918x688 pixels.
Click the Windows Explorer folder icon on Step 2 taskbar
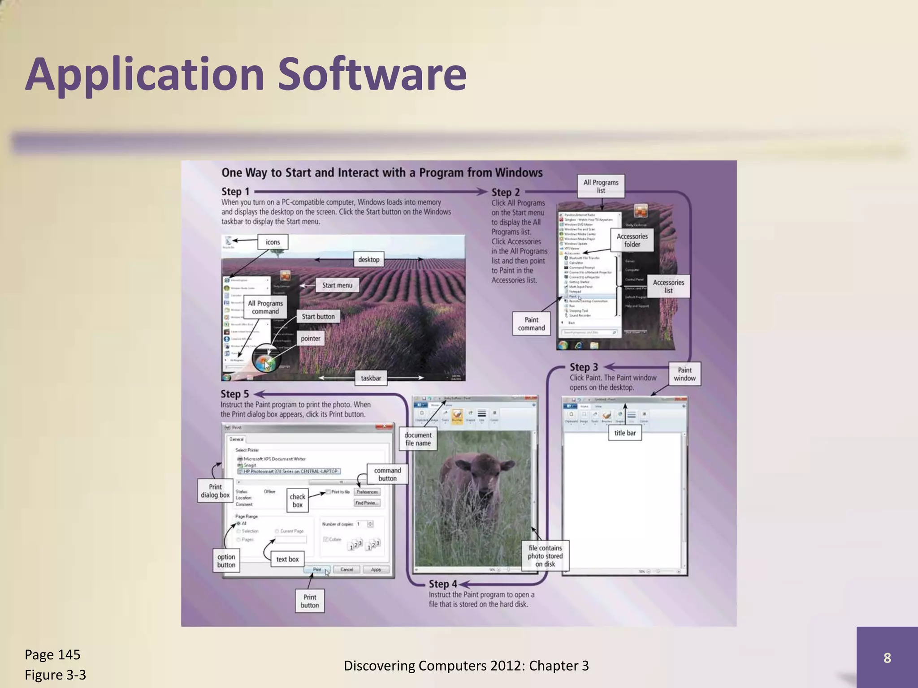coord(594,345)
